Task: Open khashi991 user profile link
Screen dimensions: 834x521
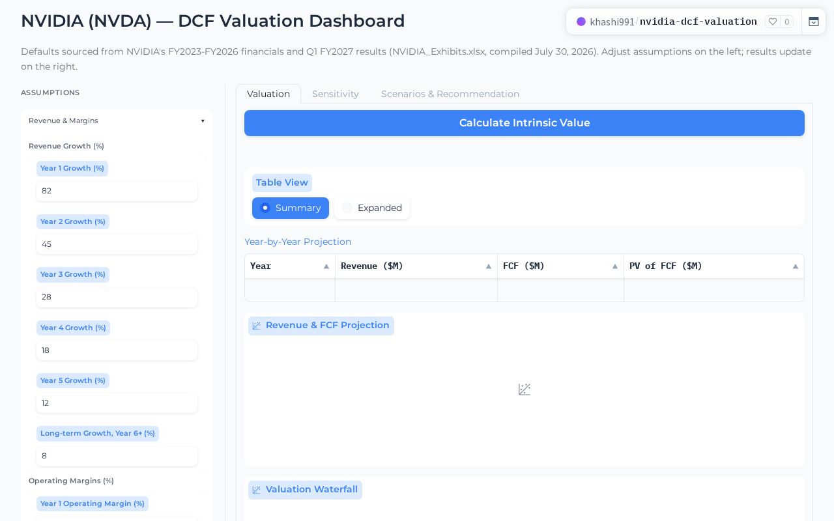Action: click(612, 21)
